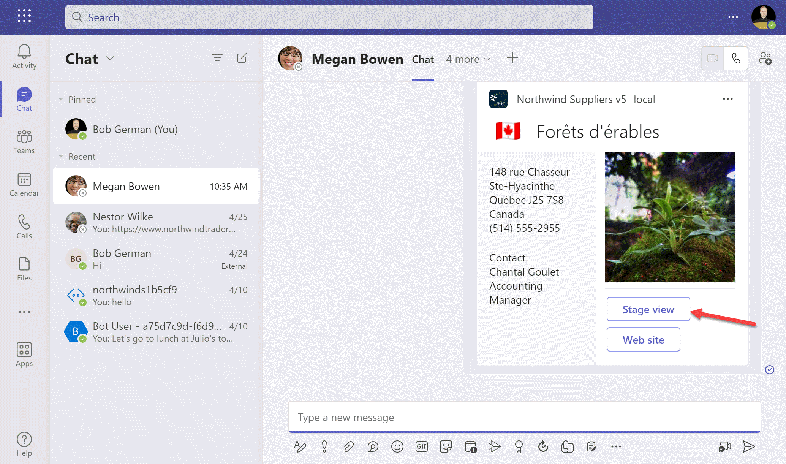786x464 pixels.
Task: Expand the 4 more tabs dropdown
Action: pos(468,59)
